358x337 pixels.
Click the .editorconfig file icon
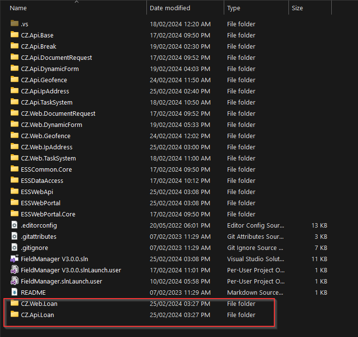coord(15,225)
